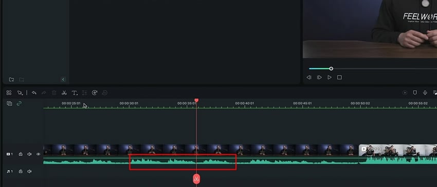This screenshot has height=187, width=437.
Task: Split clip using the scissors tool
Action: pyautogui.click(x=64, y=93)
